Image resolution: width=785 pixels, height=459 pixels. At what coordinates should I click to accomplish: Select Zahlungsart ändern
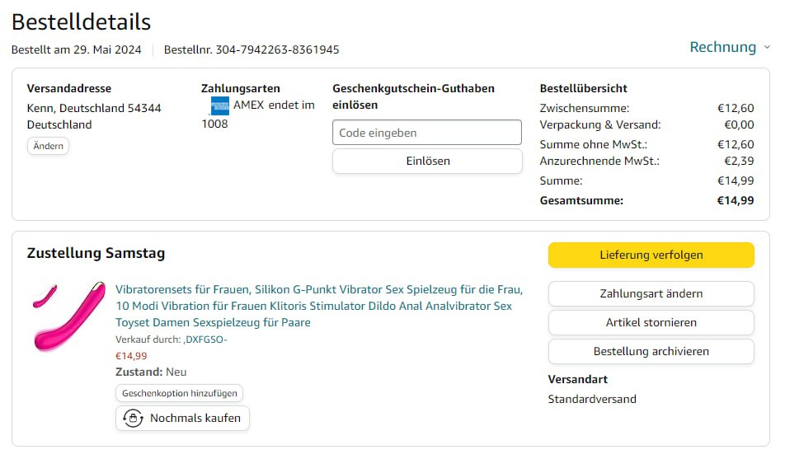coord(651,294)
